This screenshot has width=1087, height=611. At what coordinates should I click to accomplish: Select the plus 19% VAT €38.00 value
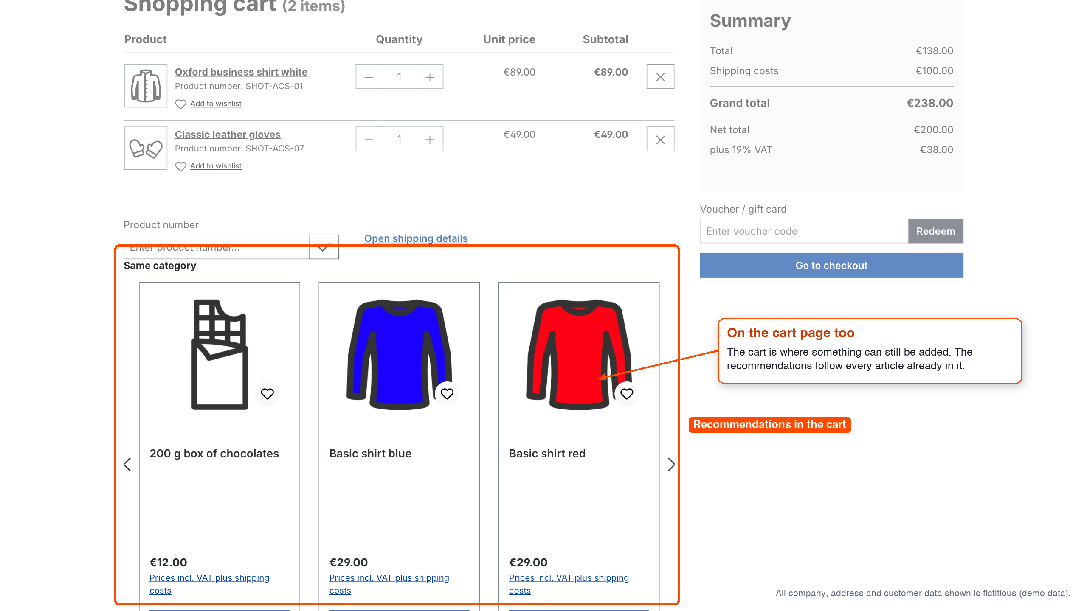tap(936, 150)
